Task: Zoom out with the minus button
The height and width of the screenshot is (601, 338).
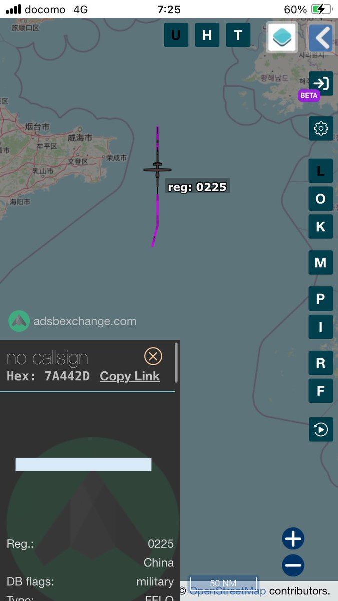Action: pyautogui.click(x=293, y=566)
